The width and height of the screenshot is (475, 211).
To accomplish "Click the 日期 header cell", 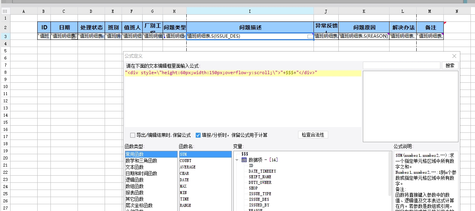I will click(x=64, y=27).
